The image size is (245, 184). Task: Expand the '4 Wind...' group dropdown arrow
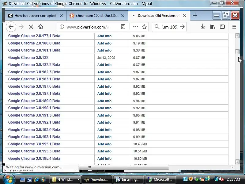(78, 179)
